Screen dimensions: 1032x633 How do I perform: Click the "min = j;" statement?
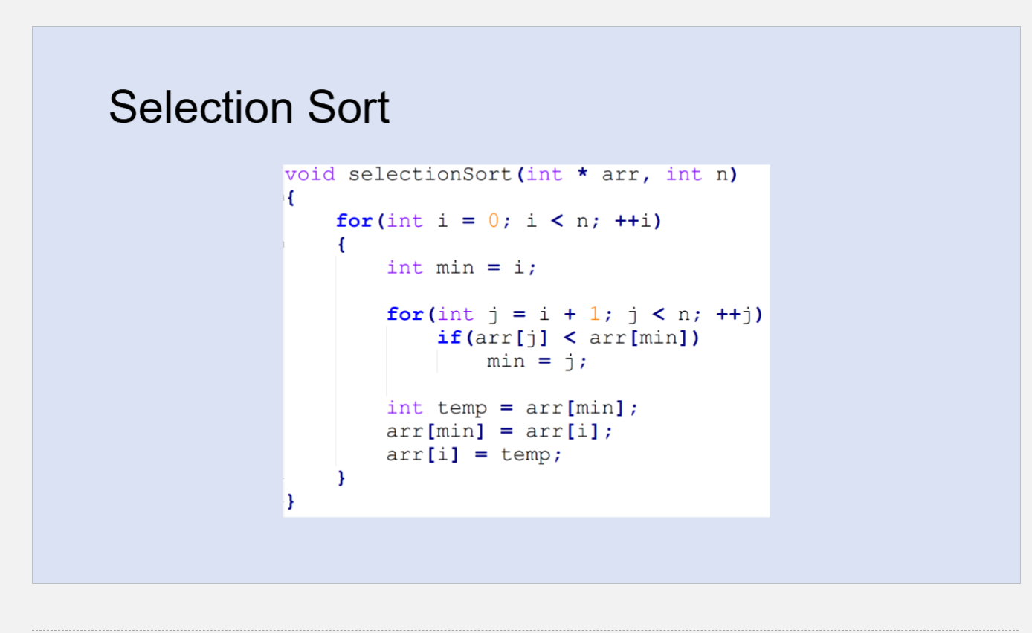(x=537, y=362)
